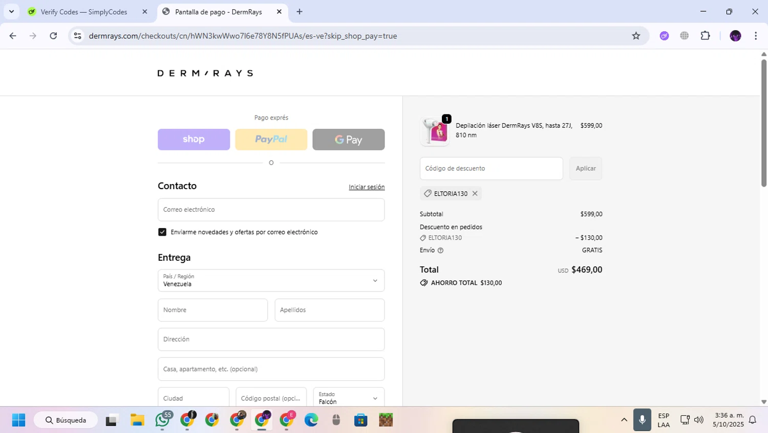Click the microphone tray icon
This screenshot has height=433, width=768.
tap(642, 420)
